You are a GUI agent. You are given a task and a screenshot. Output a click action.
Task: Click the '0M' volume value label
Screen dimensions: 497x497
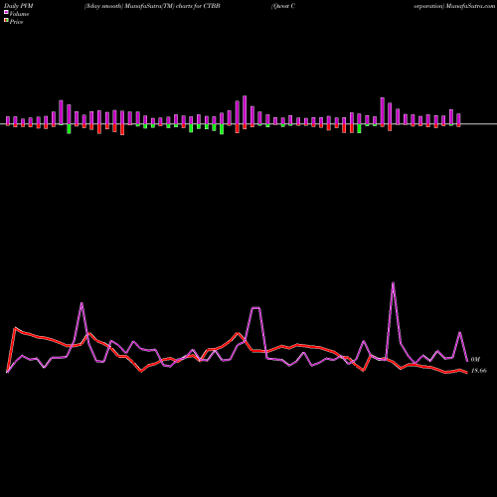coord(475,360)
